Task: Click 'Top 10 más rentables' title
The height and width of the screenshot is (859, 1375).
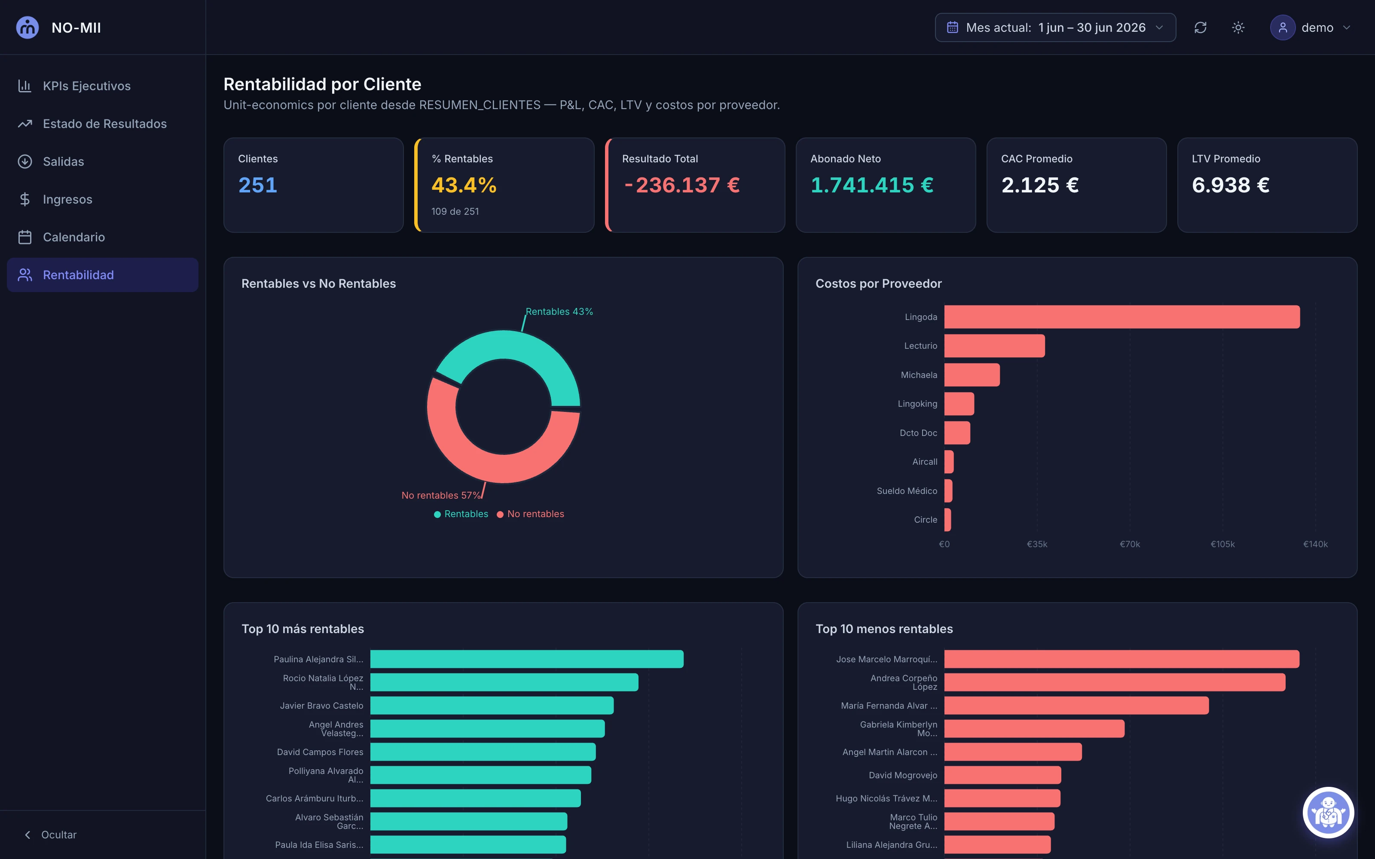Action: pos(303,629)
